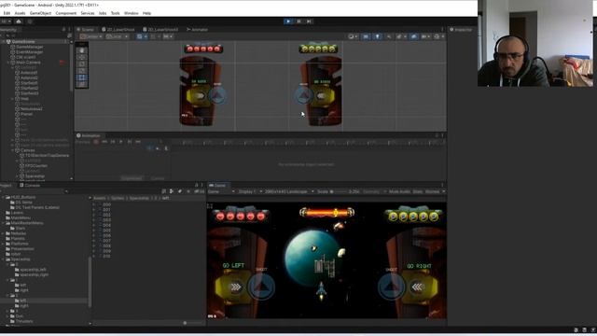Toggle scene audio icon

389,36
